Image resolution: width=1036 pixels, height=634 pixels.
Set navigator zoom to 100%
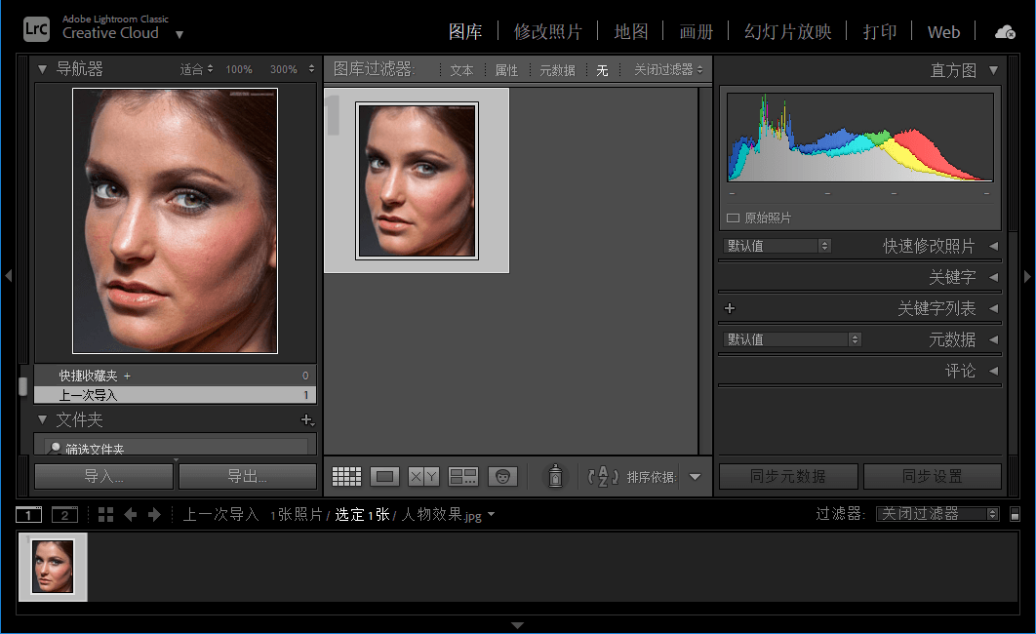[x=239, y=69]
